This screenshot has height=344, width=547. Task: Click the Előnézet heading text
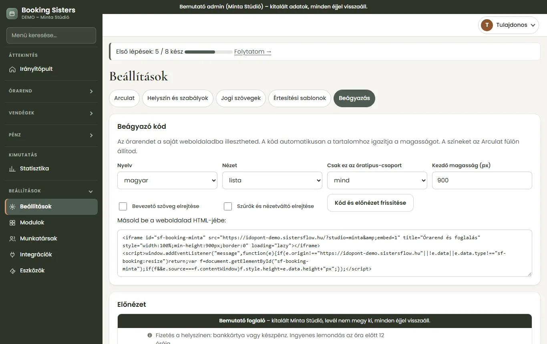tap(132, 304)
